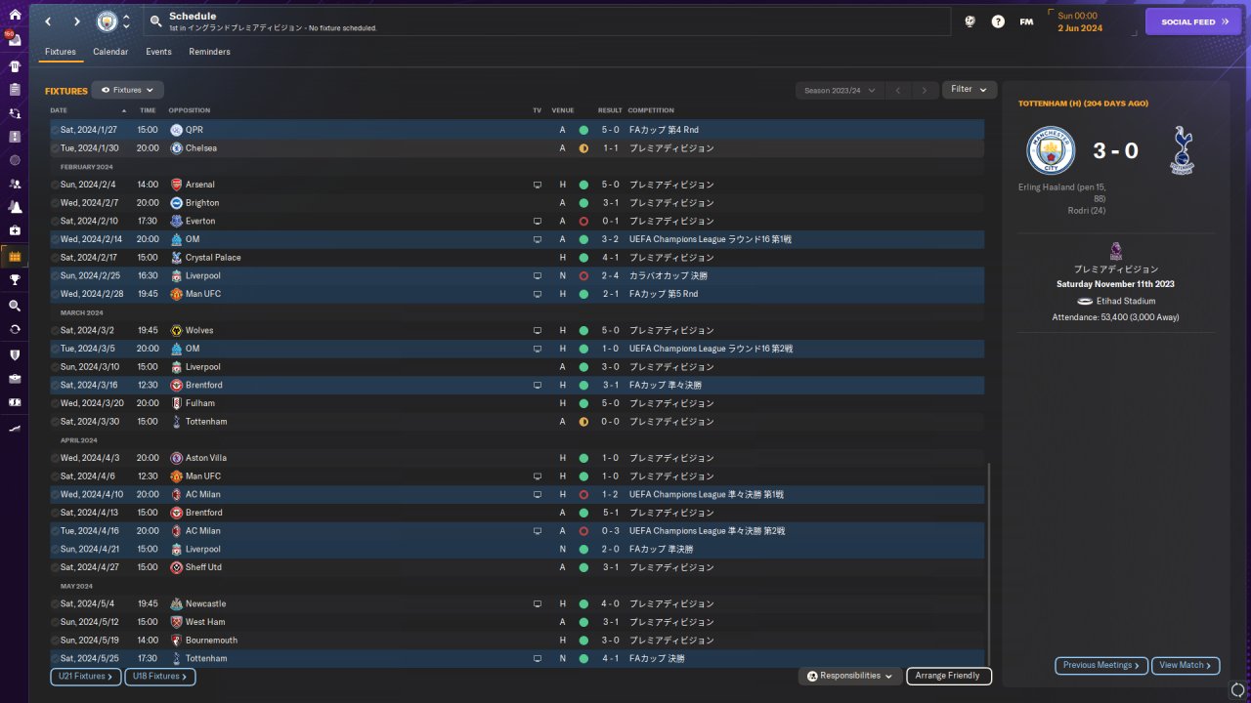Viewport: 1251px width, 703px height.
Task: Click the FAカップ 決勝 competition text
Action: pos(658,659)
